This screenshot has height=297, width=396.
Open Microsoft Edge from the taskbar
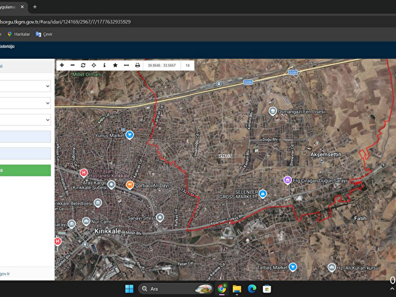coord(252,289)
